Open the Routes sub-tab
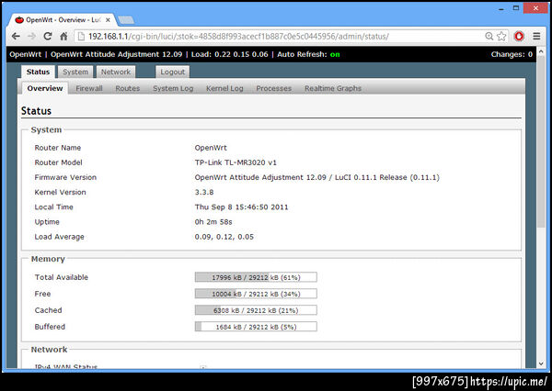This screenshot has height=391, width=552. [x=128, y=88]
